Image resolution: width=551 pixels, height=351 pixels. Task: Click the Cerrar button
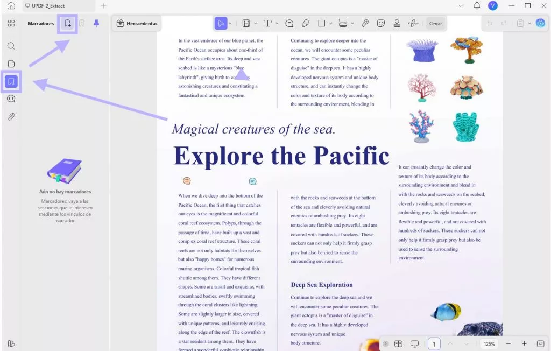[435, 24]
